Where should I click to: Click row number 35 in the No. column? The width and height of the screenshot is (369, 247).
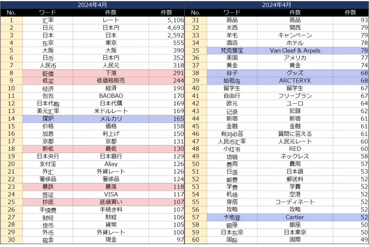196,51
